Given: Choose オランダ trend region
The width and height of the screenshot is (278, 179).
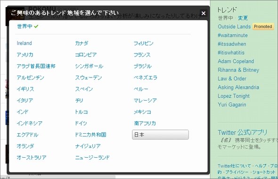Looking at the screenshot, I should click(x=25, y=146).
